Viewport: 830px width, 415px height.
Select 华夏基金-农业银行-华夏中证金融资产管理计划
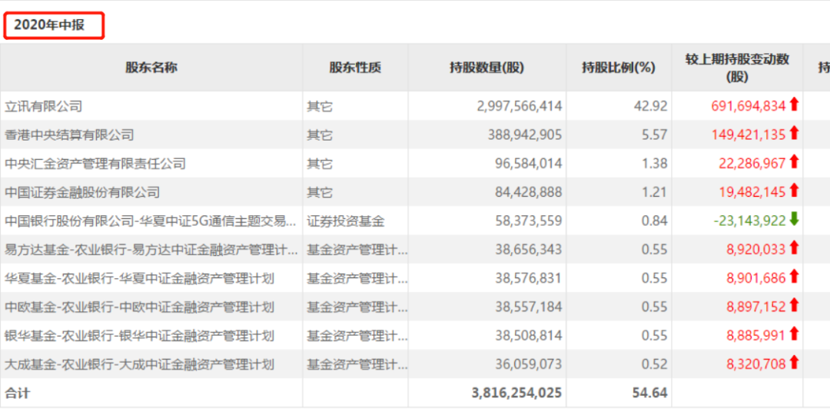[139, 278]
